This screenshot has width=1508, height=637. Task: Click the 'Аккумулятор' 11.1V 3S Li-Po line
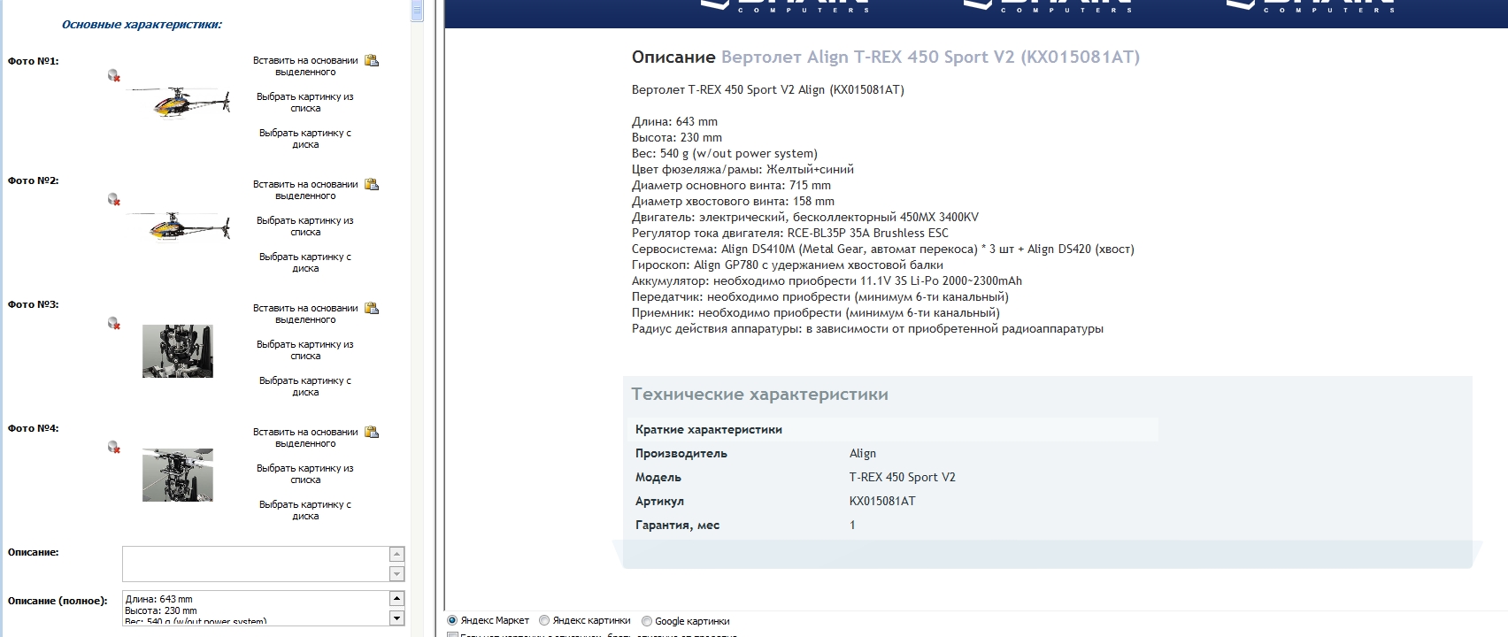click(827, 280)
